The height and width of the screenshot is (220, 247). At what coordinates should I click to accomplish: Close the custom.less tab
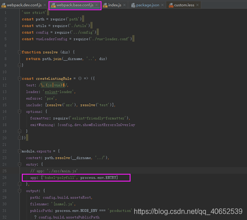[x=198, y=5]
